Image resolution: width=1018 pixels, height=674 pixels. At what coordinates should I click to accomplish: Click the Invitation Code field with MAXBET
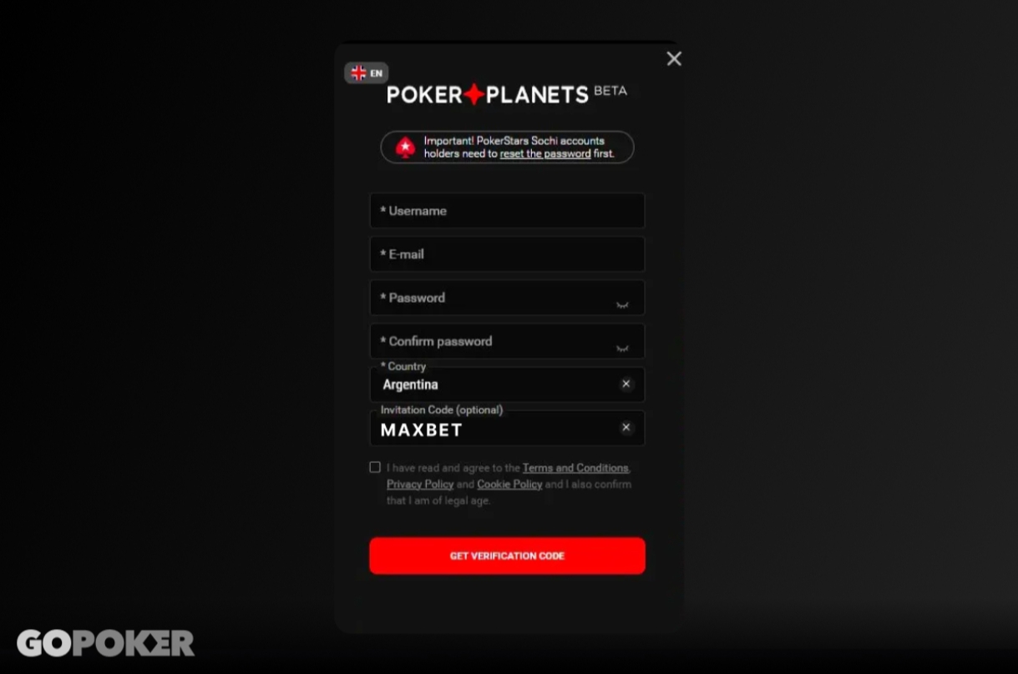(507, 428)
